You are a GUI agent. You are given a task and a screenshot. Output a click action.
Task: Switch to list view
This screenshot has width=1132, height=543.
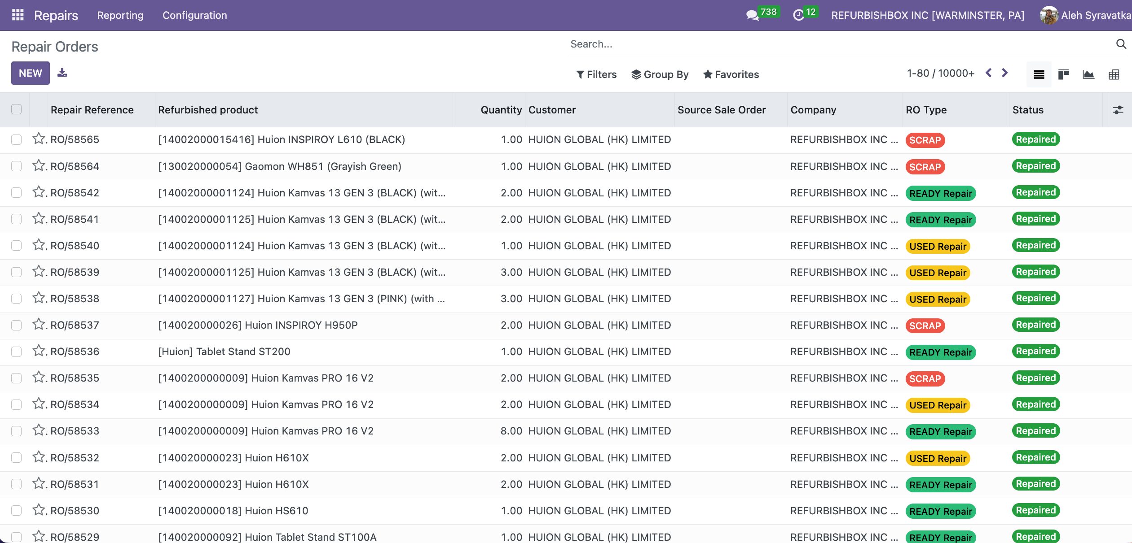(x=1039, y=74)
